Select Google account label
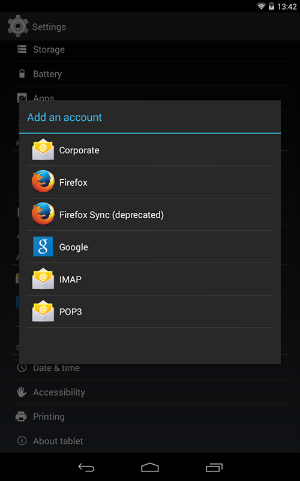 [73, 247]
